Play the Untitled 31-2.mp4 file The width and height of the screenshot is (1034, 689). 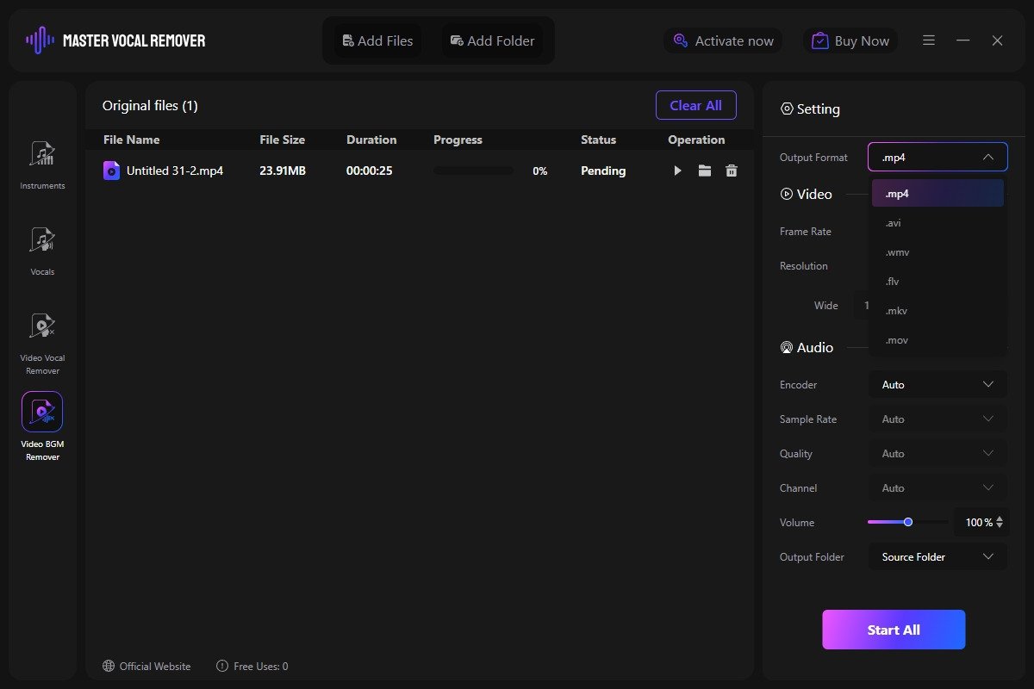[677, 171]
